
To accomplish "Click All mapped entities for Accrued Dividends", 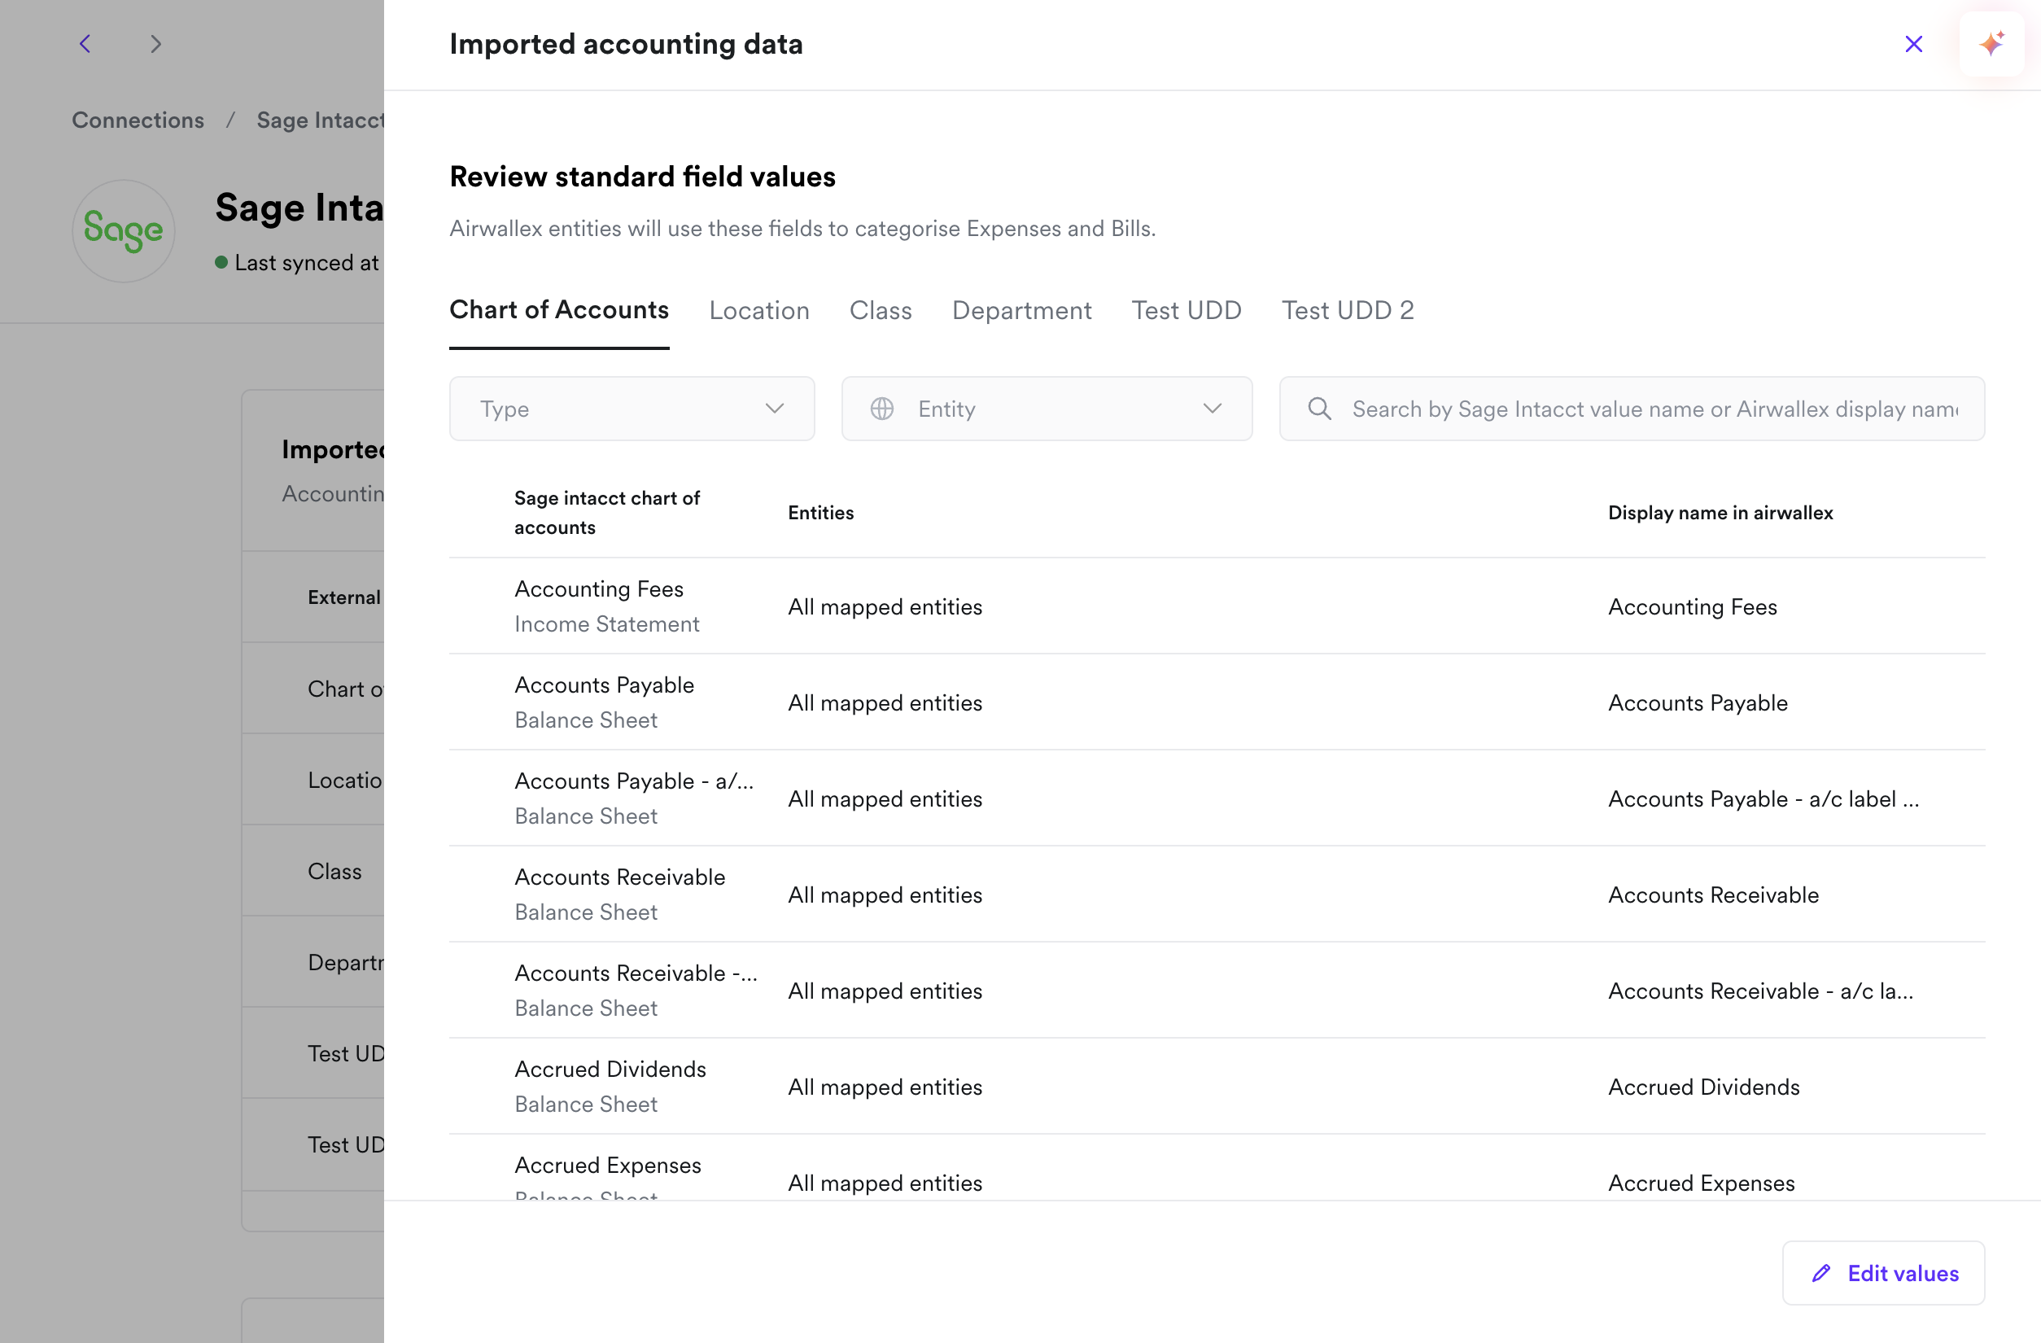I will pyautogui.click(x=885, y=1087).
